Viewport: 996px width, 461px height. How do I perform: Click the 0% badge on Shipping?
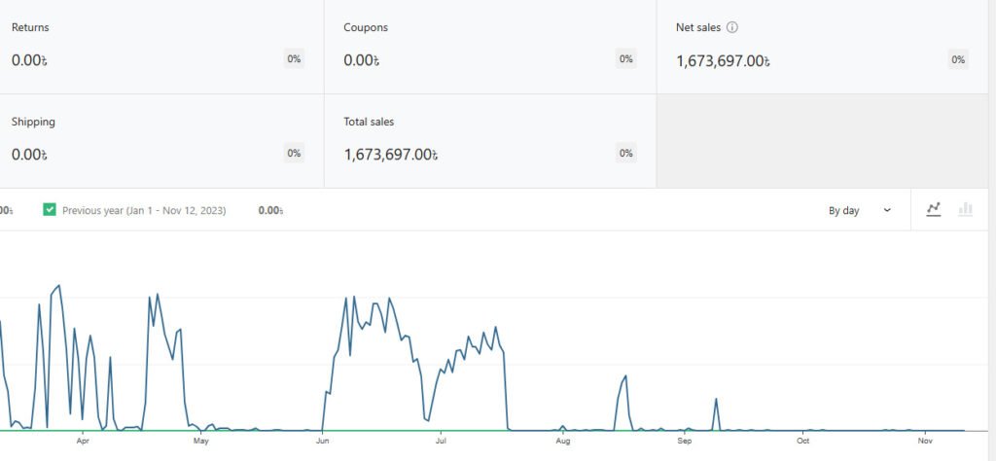pos(294,153)
